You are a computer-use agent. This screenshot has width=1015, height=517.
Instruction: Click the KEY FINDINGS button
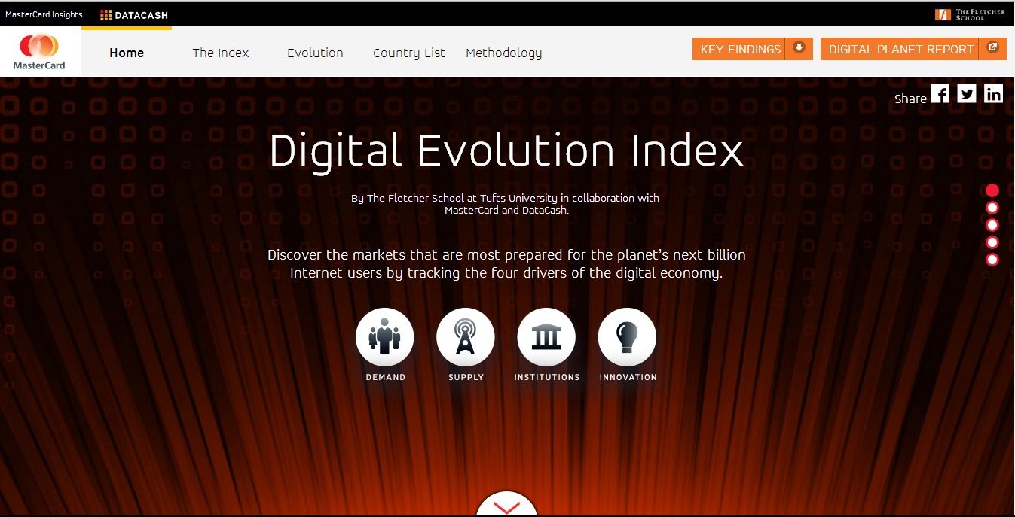[x=753, y=49]
